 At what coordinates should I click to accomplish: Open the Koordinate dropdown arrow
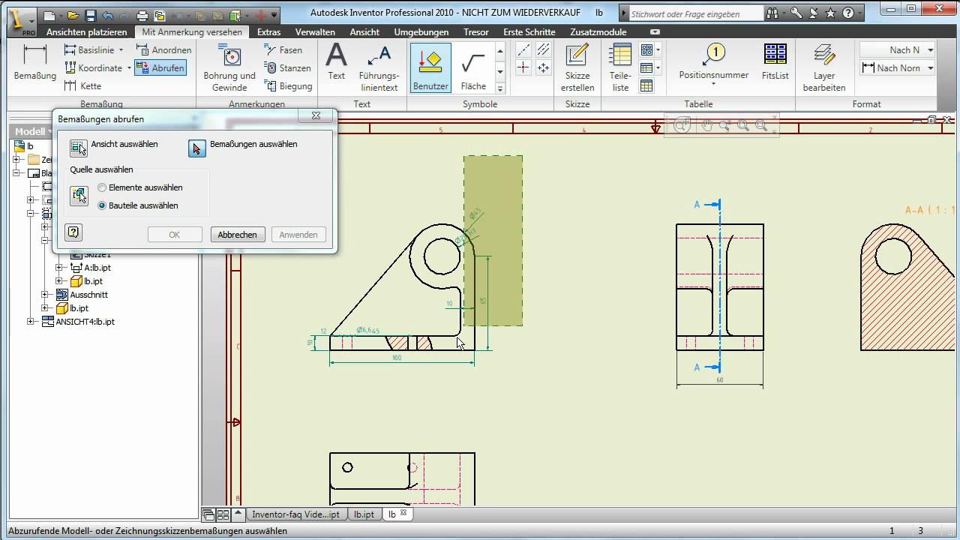click(x=128, y=68)
